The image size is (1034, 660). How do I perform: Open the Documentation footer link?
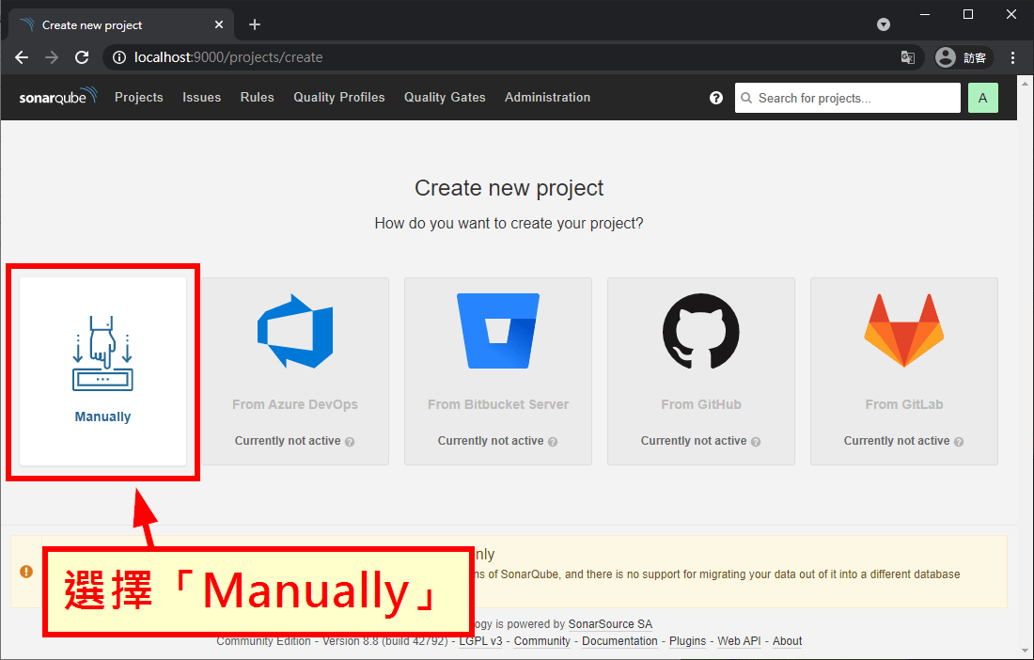pyautogui.click(x=619, y=641)
